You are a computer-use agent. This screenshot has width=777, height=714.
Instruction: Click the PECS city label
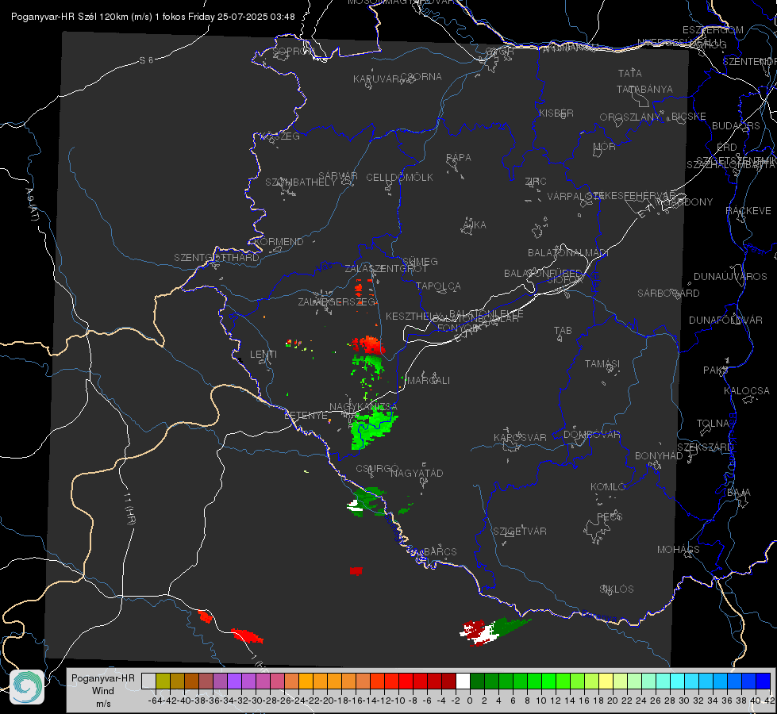[609, 516]
